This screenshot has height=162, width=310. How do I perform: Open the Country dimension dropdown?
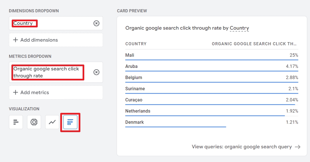pos(56,23)
